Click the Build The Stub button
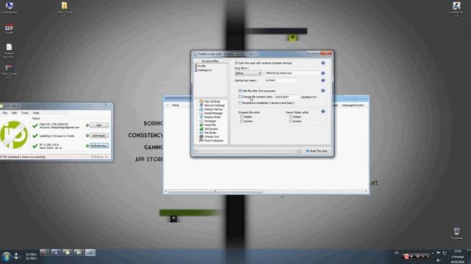Image resolution: width=471 pixels, height=264 pixels. click(x=316, y=151)
